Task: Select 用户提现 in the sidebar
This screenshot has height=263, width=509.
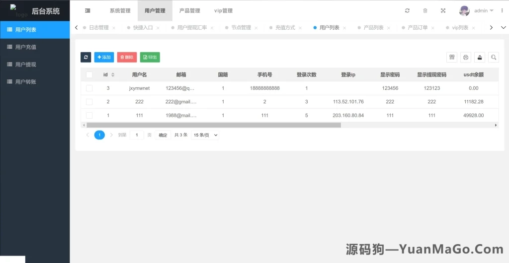Action: (x=35, y=65)
